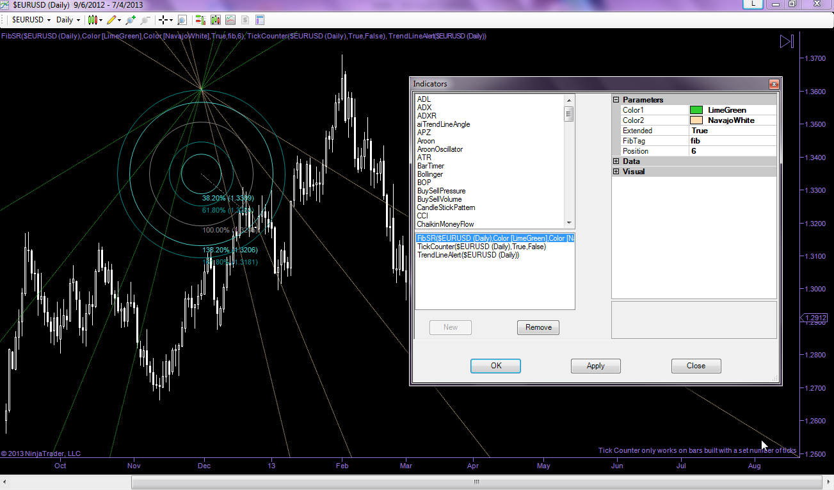Select ADL in the indicator list
The height and width of the screenshot is (490, 834).
click(x=424, y=99)
